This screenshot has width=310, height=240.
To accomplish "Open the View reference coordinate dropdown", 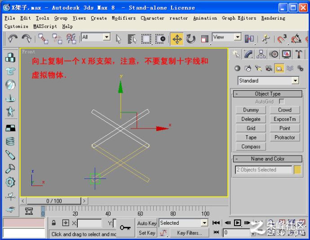I will click(x=227, y=37).
